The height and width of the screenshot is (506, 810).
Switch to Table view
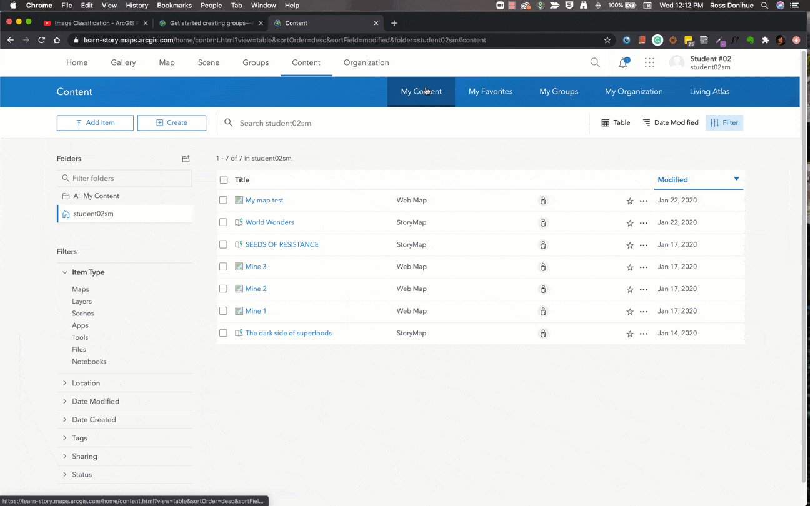pyautogui.click(x=616, y=123)
